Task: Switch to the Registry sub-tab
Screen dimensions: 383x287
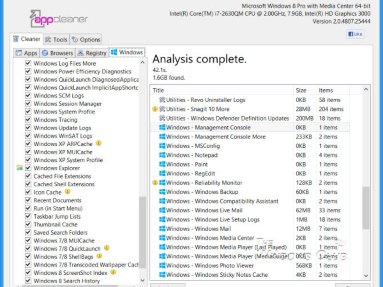Action: point(92,53)
